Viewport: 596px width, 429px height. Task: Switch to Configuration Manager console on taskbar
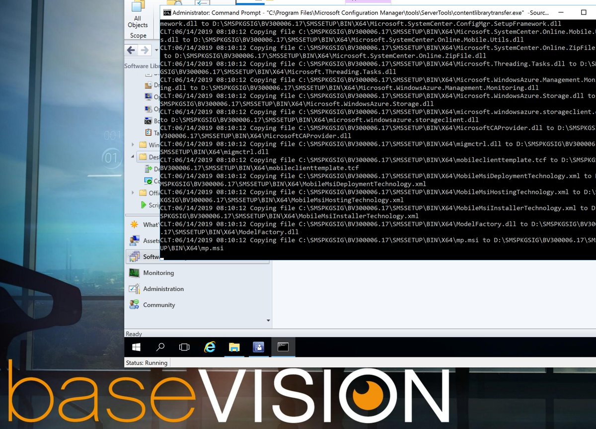(259, 347)
